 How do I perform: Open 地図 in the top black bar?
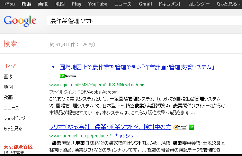coord(60,4)
